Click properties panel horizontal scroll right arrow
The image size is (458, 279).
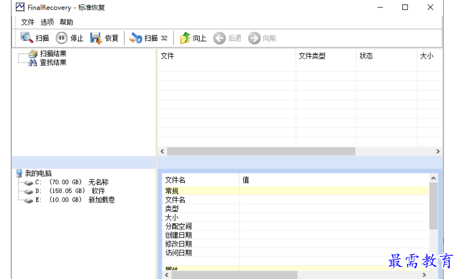(x=424, y=275)
